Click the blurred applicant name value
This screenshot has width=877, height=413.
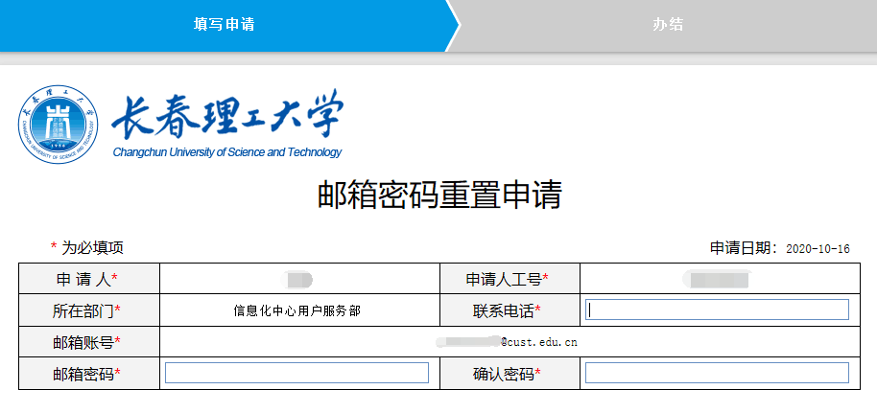click(297, 278)
